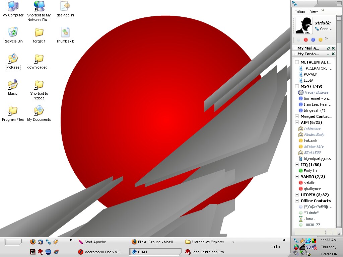This screenshot has height=257, width=343.
Task: Expand hidden quick launch icons chevron
Action: coord(71,240)
